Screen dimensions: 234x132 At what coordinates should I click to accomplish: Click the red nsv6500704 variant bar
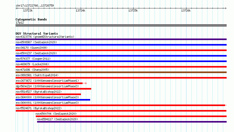(x=131, y=116)
